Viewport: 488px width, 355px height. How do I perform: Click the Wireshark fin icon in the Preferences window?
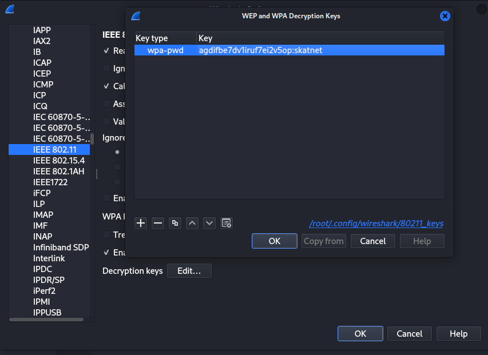click(x=10, y=9)
